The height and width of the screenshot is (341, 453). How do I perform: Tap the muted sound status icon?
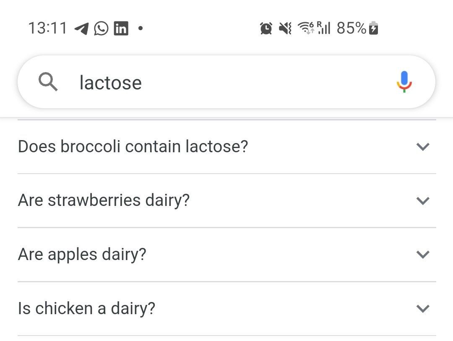[285, 29]
